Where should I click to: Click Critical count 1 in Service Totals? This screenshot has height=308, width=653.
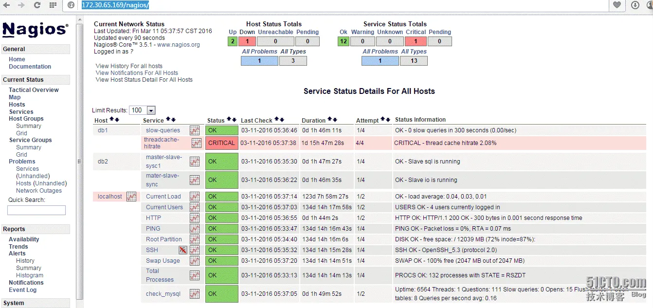tap(416, 41)
